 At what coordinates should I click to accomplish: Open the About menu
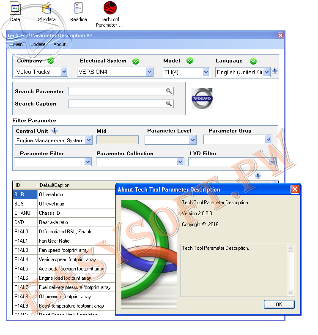click(59, 44)
